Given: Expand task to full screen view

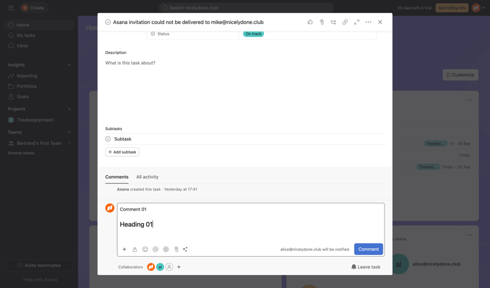Looking at the screenshot, I should 356,22.
